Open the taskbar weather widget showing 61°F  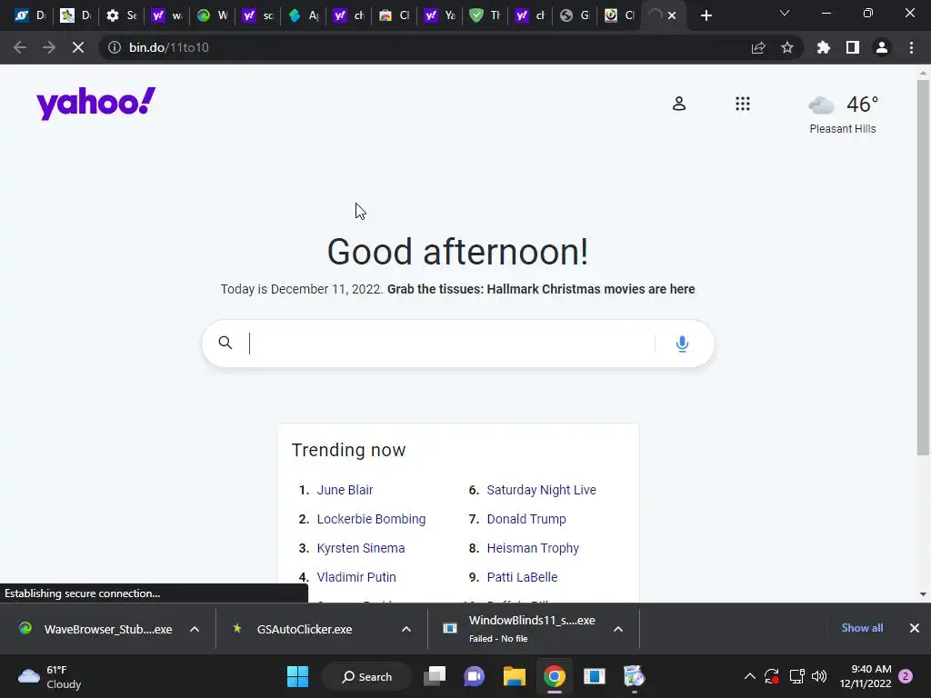[x=50, y=676]
